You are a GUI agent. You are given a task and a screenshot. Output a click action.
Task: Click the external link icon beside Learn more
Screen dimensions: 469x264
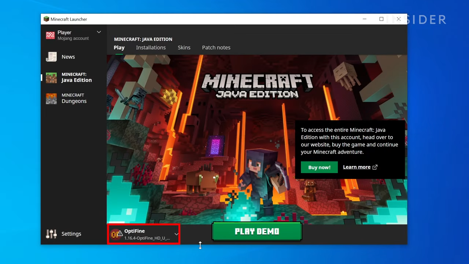point(375,167)
